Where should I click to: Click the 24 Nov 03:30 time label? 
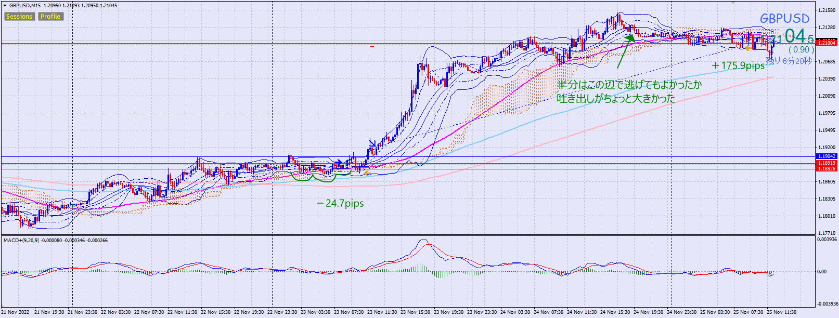click(515, 312)
